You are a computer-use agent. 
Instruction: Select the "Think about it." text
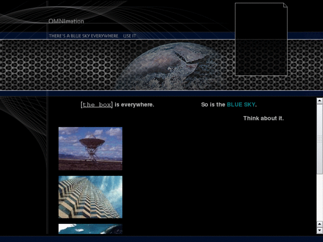[263, 118]
